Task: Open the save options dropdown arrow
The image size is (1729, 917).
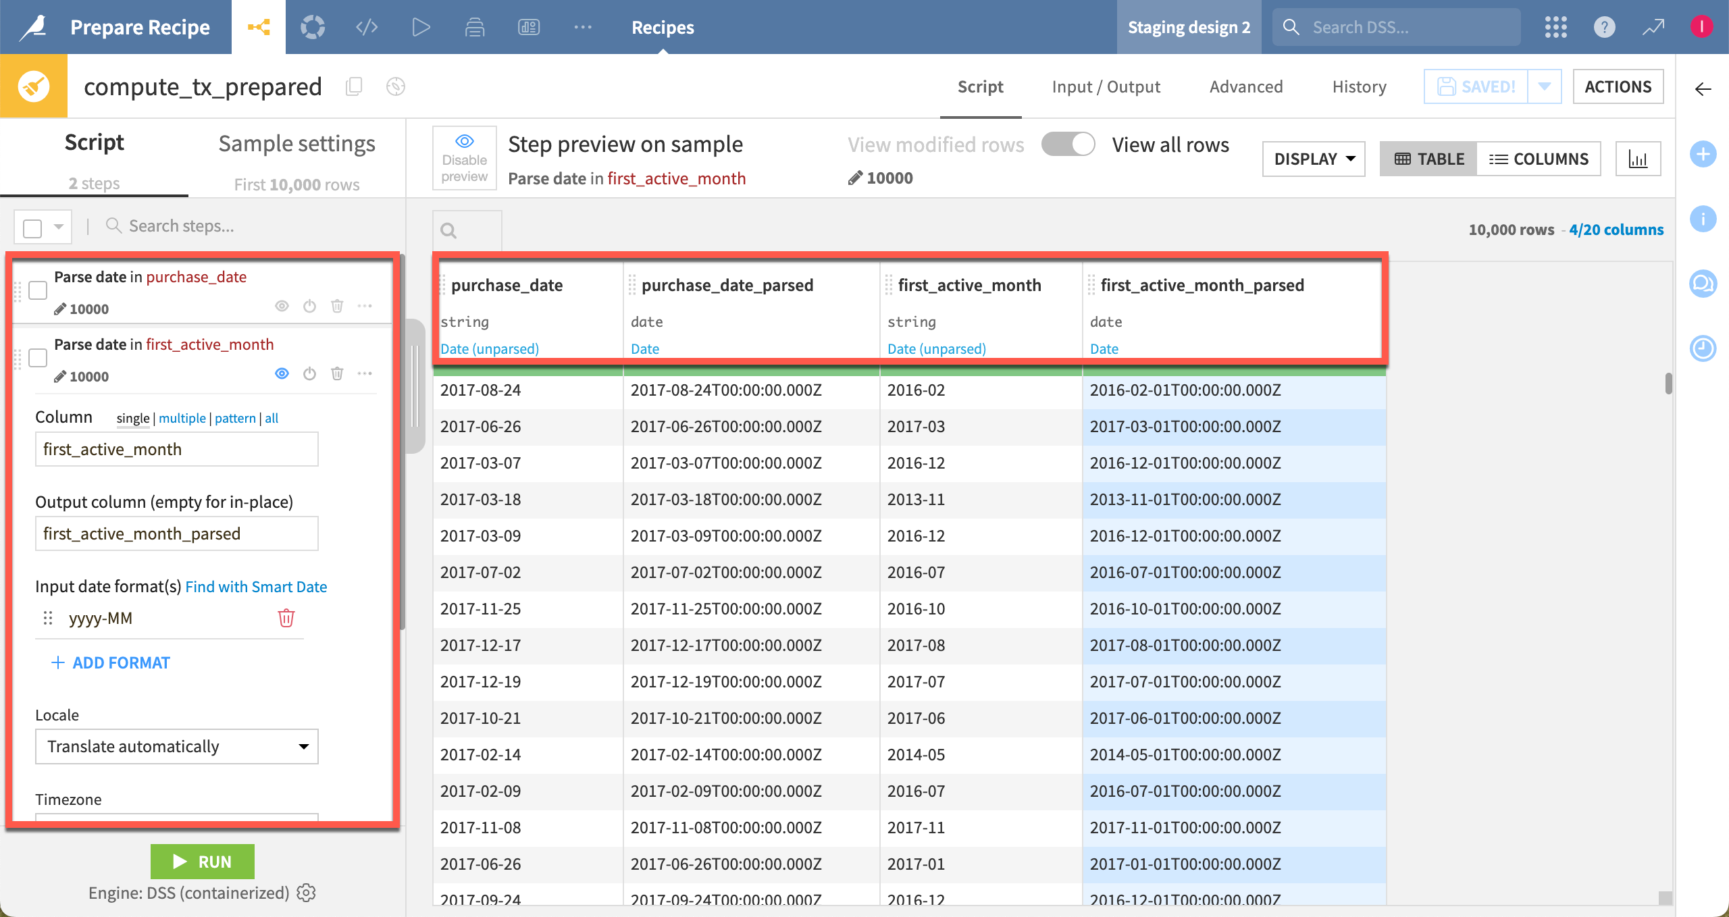Action: pyautogui.click(x=1545, y=86)
